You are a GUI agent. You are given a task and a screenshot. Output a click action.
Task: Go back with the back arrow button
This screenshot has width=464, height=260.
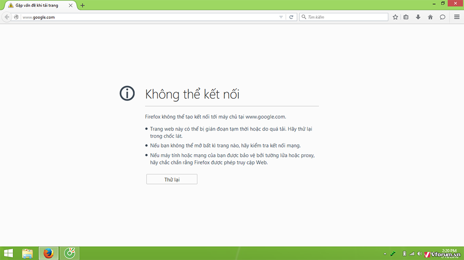(7, 17)
